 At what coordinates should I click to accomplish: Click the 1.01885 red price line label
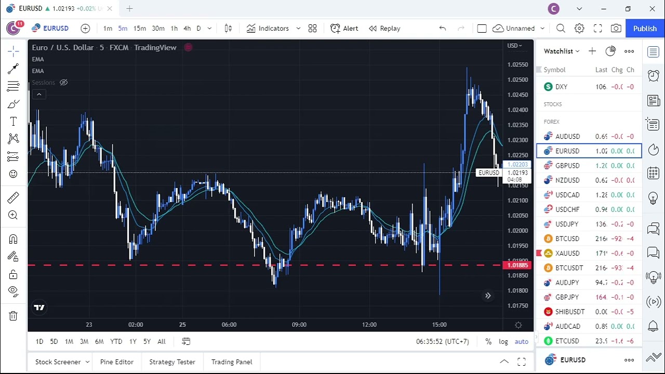click(x=517, y=265)
